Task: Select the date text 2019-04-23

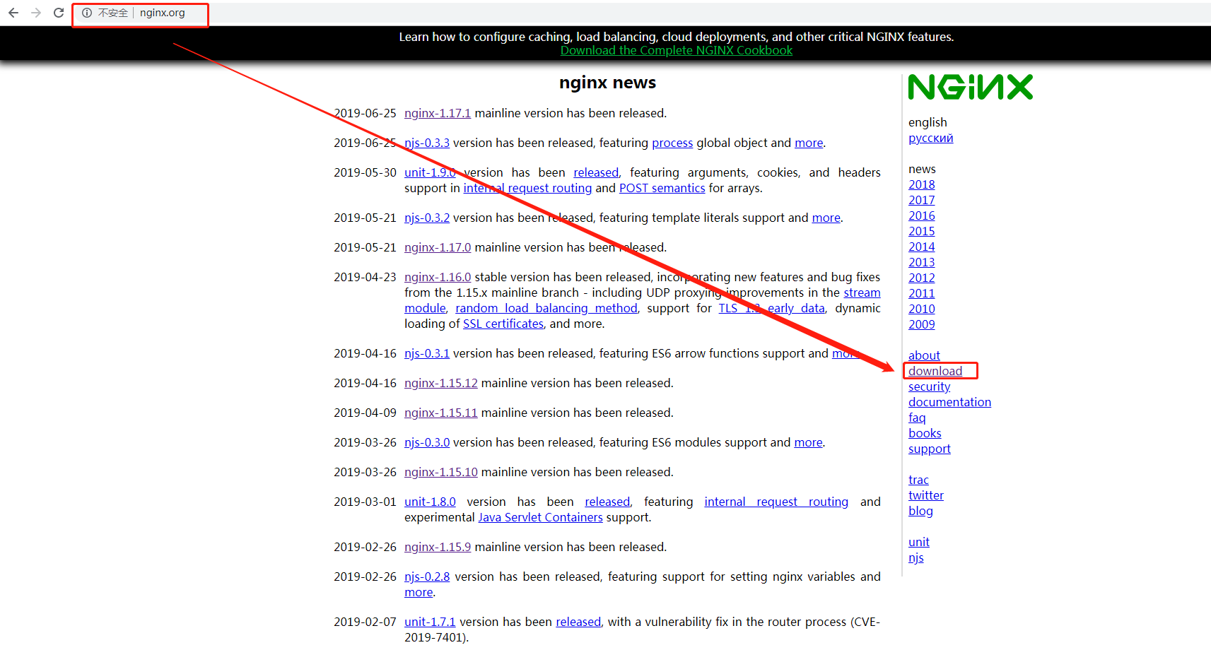Action: pyautogui.click(x=365, y=277)
